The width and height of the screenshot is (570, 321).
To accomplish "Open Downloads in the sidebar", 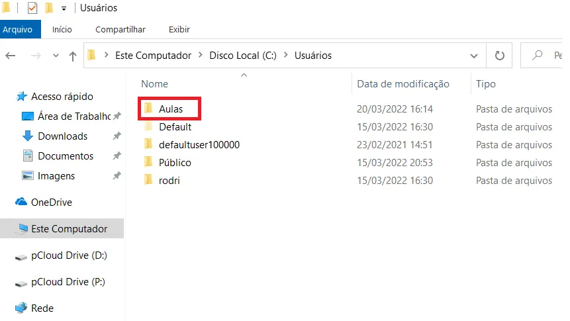I will 62,136.
